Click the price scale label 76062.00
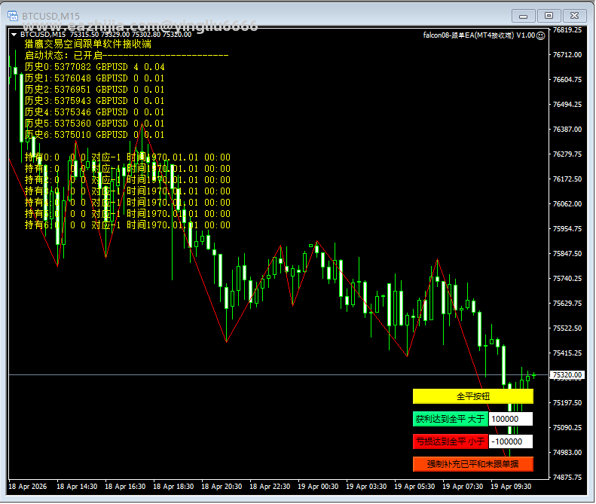Image resolution: width=596 pixels, height=504 pixels. coord(567,204)
